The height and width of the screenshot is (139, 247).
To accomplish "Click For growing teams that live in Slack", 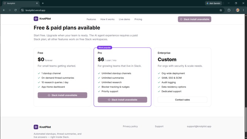I will [x=120, y=66].
